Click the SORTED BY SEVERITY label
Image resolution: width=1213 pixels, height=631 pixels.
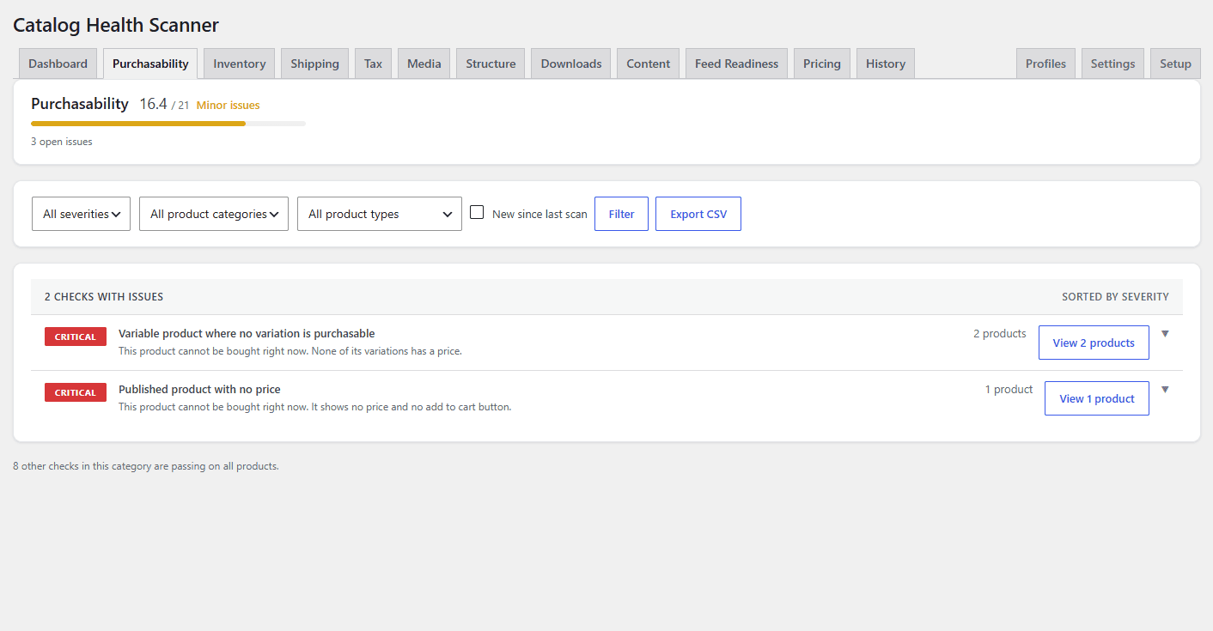pos(1115,297)
